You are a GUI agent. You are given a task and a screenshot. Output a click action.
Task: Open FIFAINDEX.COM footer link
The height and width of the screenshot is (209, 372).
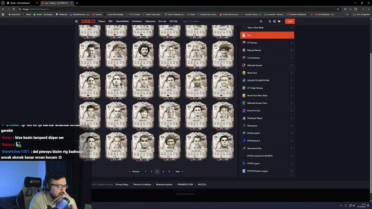coord(185,184)
